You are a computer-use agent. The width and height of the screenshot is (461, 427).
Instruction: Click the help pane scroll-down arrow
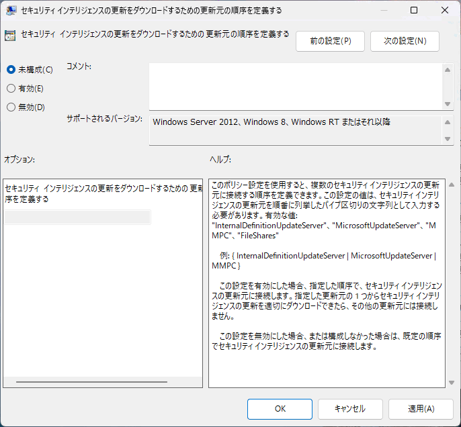(x=451, y=382)
